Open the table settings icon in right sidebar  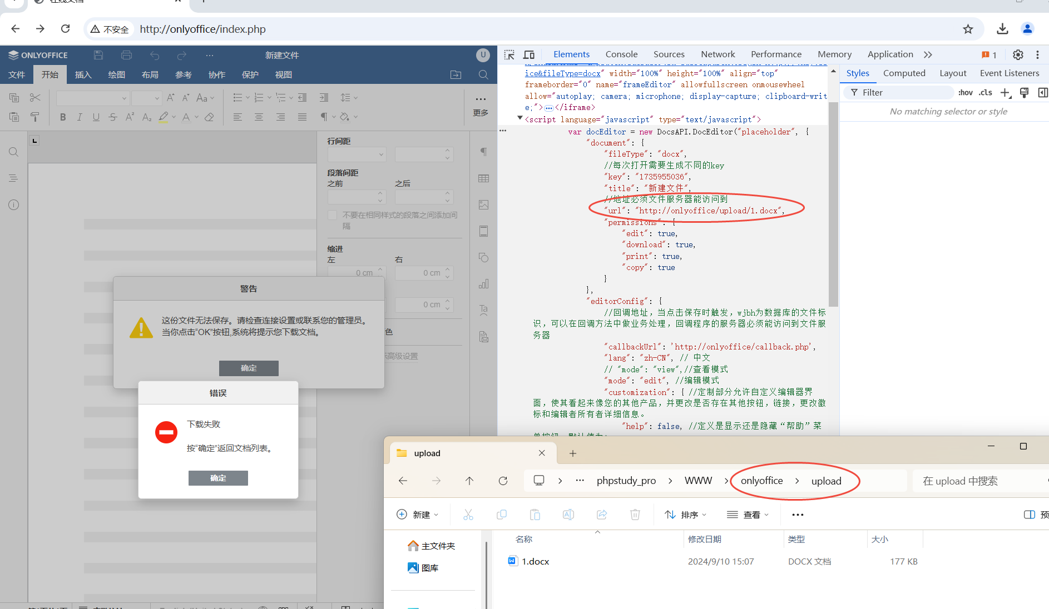tap(483, 178)
